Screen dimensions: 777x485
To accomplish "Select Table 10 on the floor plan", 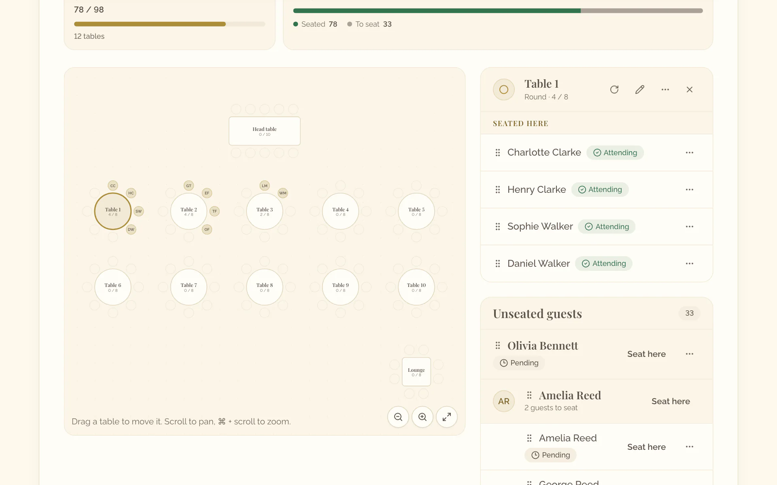I will click(416, 287).
